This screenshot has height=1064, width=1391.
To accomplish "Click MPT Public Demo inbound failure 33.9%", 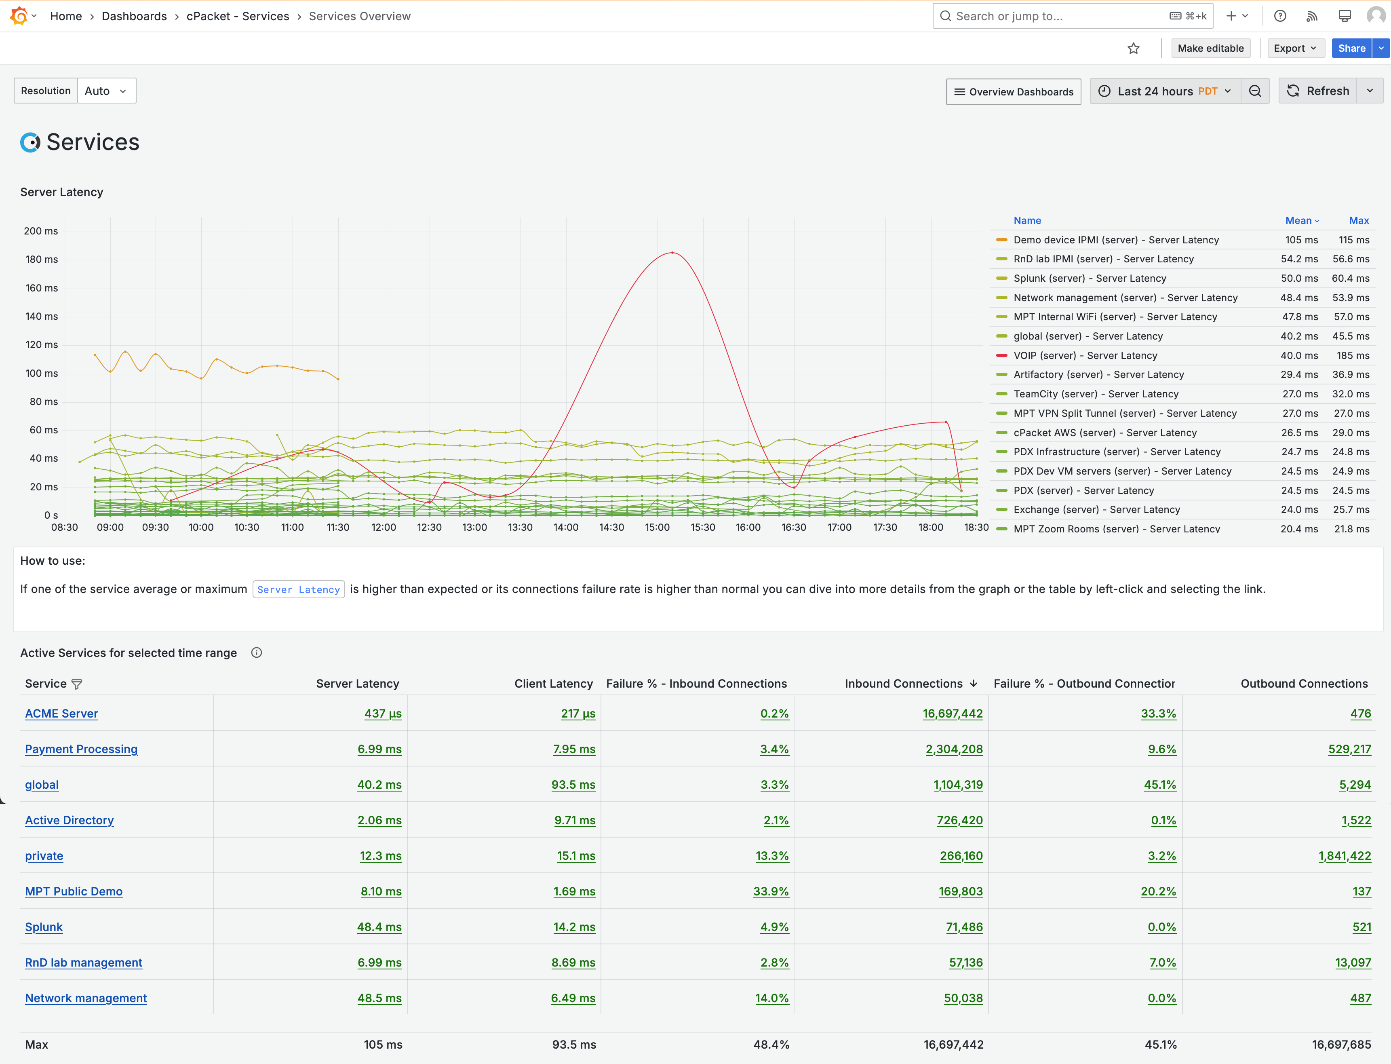I will click(771, 891).
